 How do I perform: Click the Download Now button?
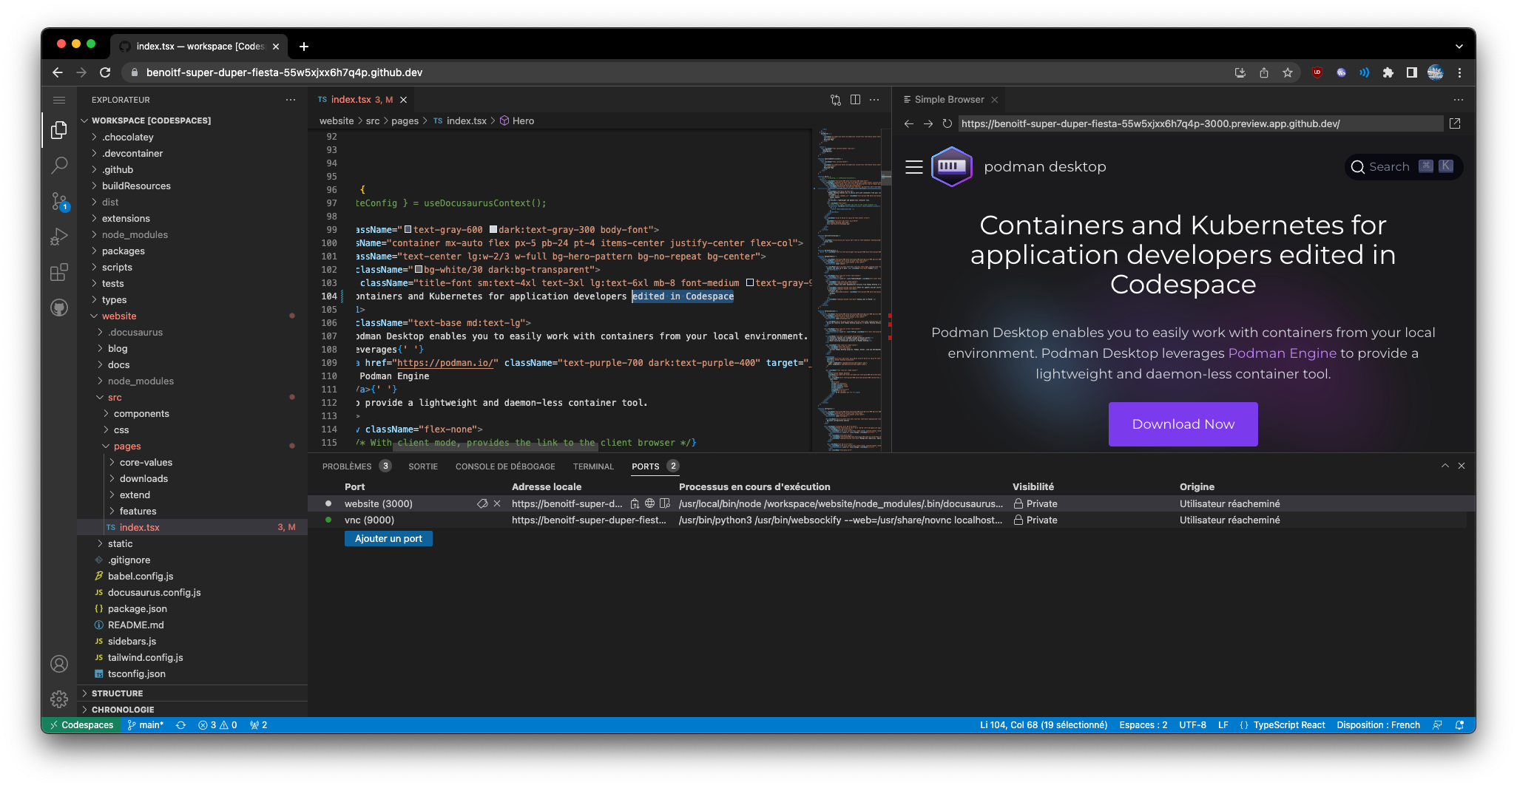coord(1182,424)
